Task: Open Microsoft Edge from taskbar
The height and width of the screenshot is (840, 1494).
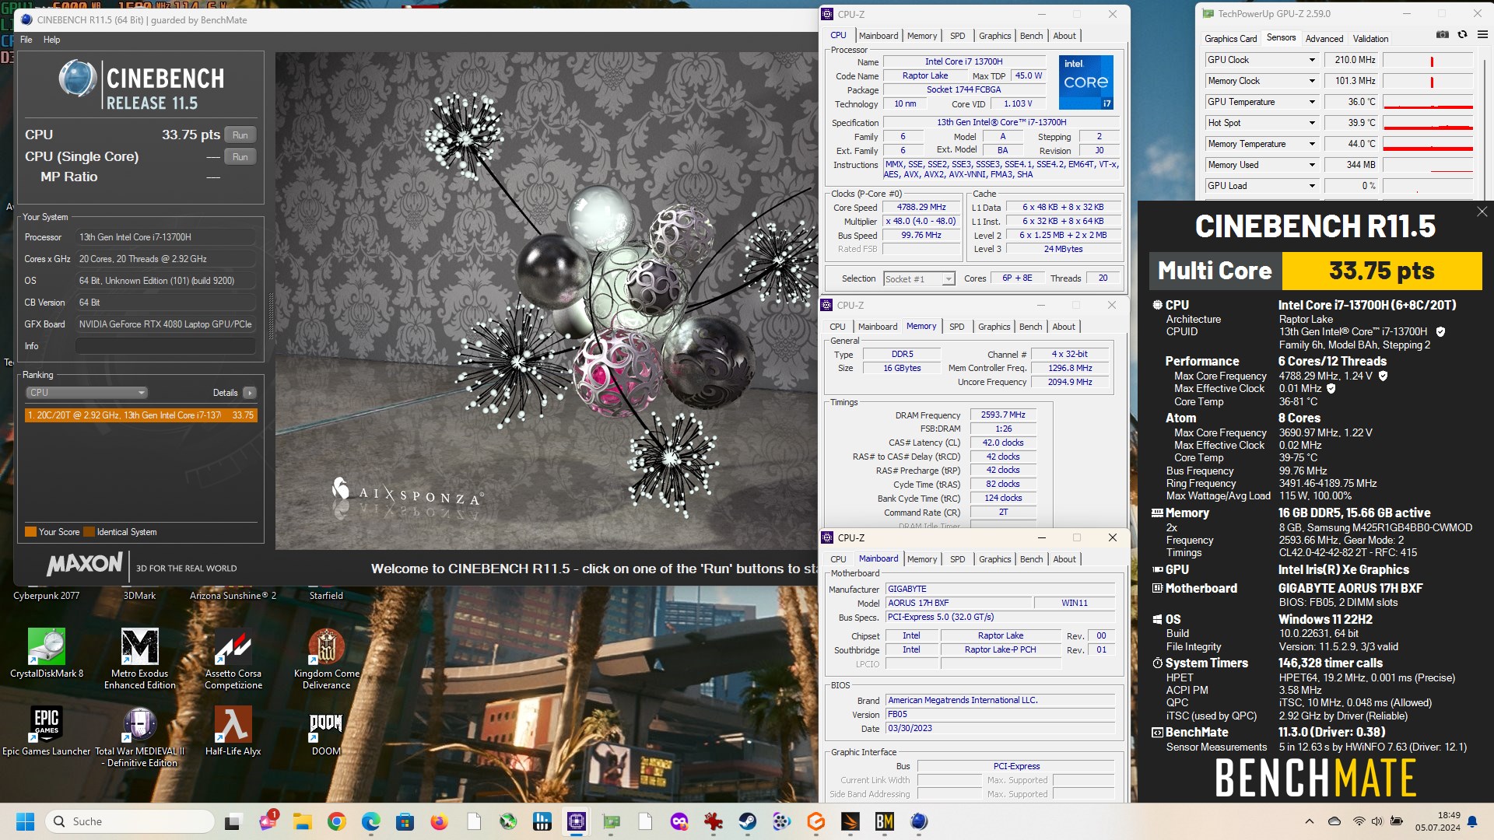Action: 370,821
